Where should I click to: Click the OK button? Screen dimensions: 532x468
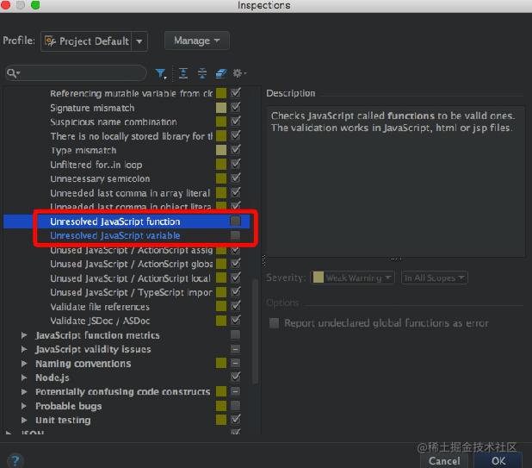click(498, 461)
